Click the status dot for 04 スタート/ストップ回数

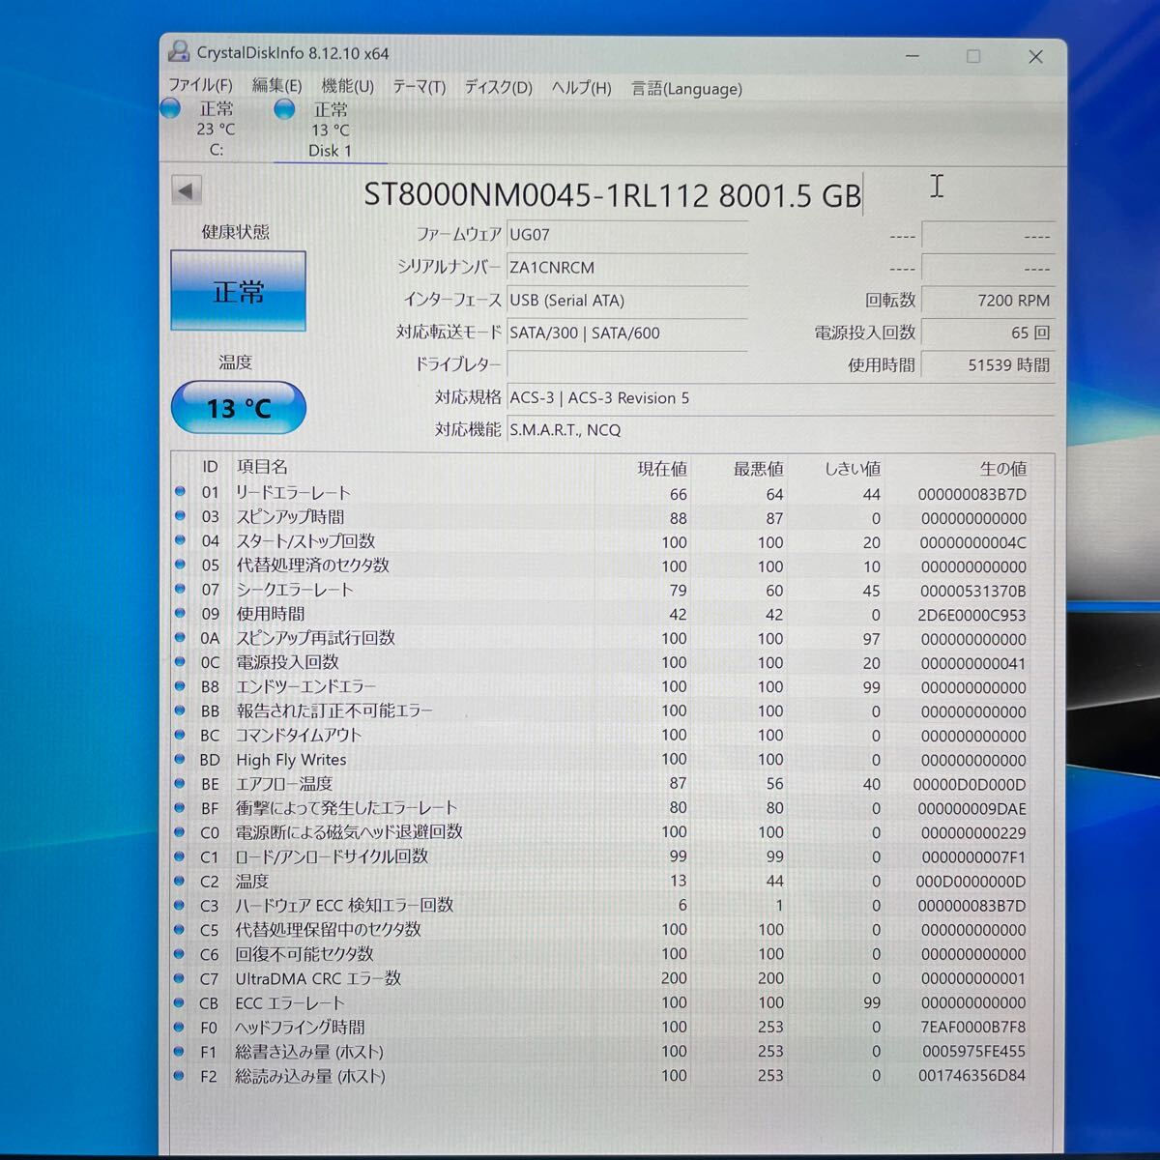point(179,539)
